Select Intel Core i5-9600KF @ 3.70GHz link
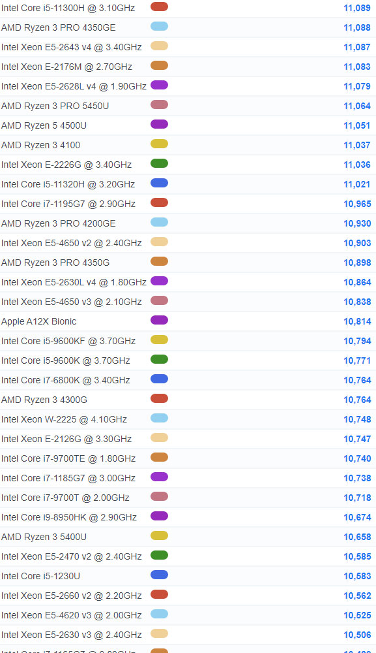The width and height of the screenshot is (376, 653). pyautogui.click(x=68, y=341)
